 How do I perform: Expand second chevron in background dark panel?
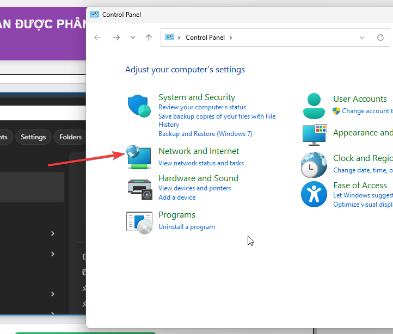pyautogui.click(x=53, y=254)
